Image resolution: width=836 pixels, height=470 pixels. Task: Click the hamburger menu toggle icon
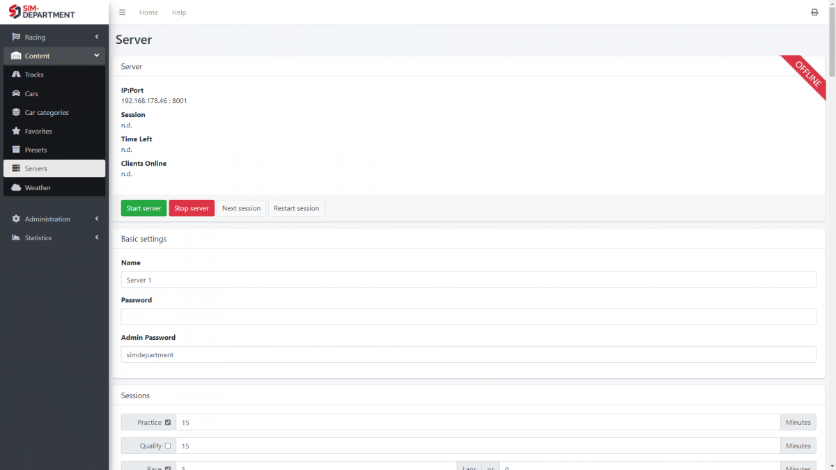123,13
